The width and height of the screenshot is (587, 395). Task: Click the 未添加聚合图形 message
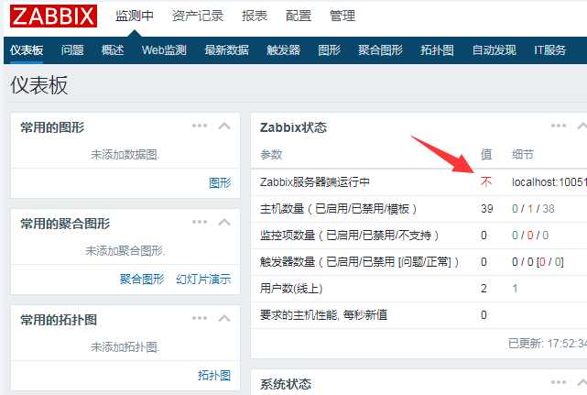(125, 251)
